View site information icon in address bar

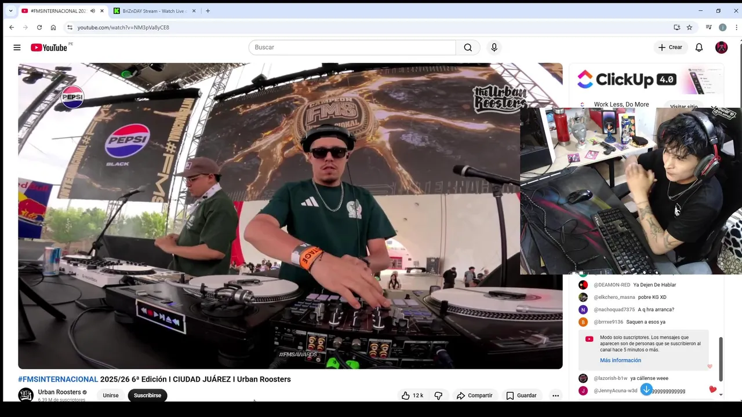tap(70, 27)
